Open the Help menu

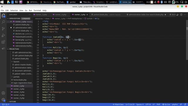44,11
